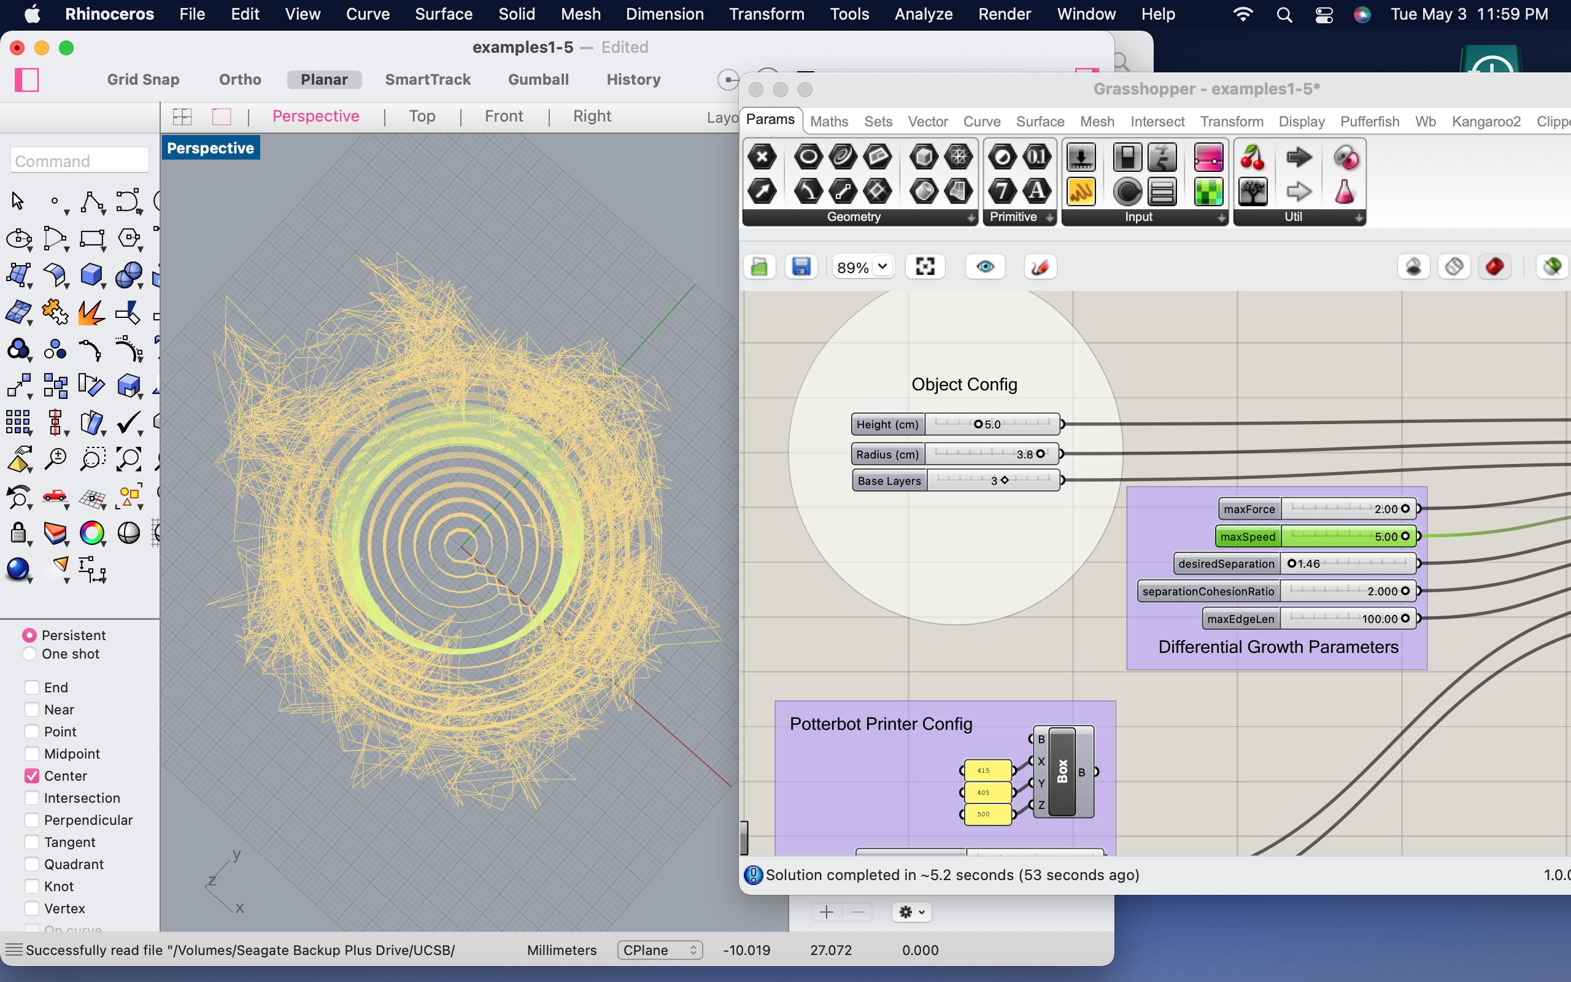
Task: Expand the gear options menu below the Grasshopper window
Action: tap(911, 912)
